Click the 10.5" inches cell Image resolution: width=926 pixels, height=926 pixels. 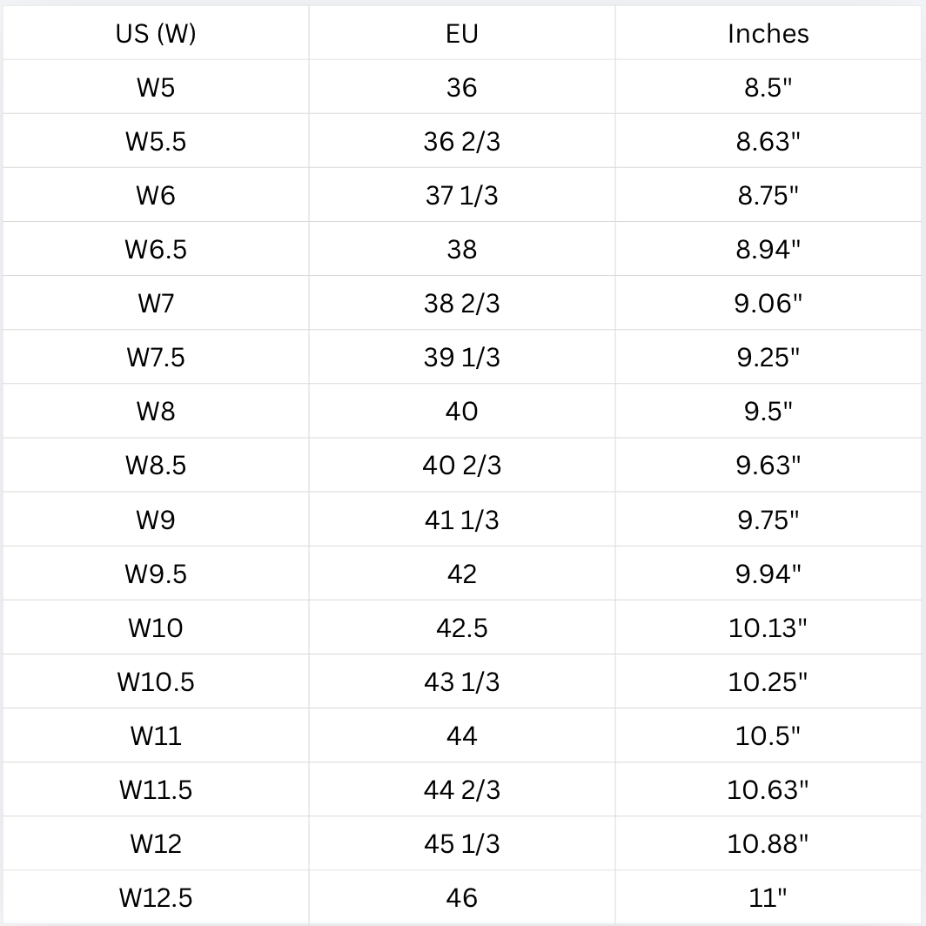(768, 736)
